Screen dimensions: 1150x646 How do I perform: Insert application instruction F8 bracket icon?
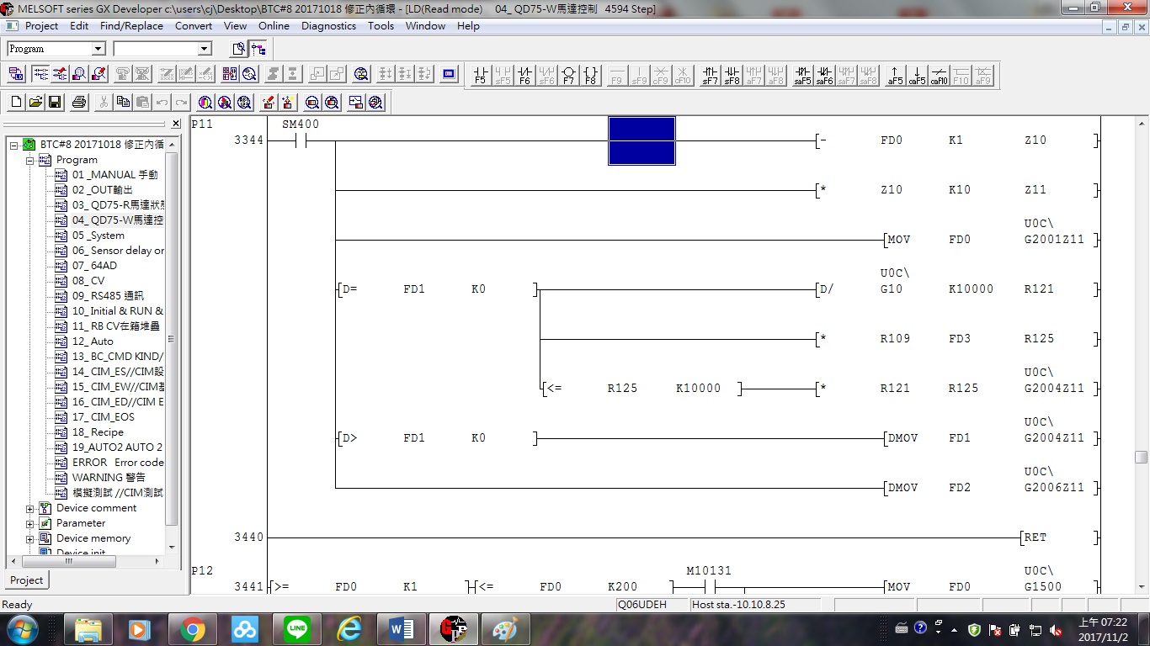click(x=590, y=75)
